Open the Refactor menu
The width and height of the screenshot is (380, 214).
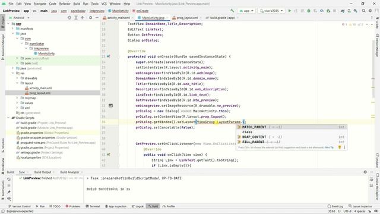tap(65, 4)
